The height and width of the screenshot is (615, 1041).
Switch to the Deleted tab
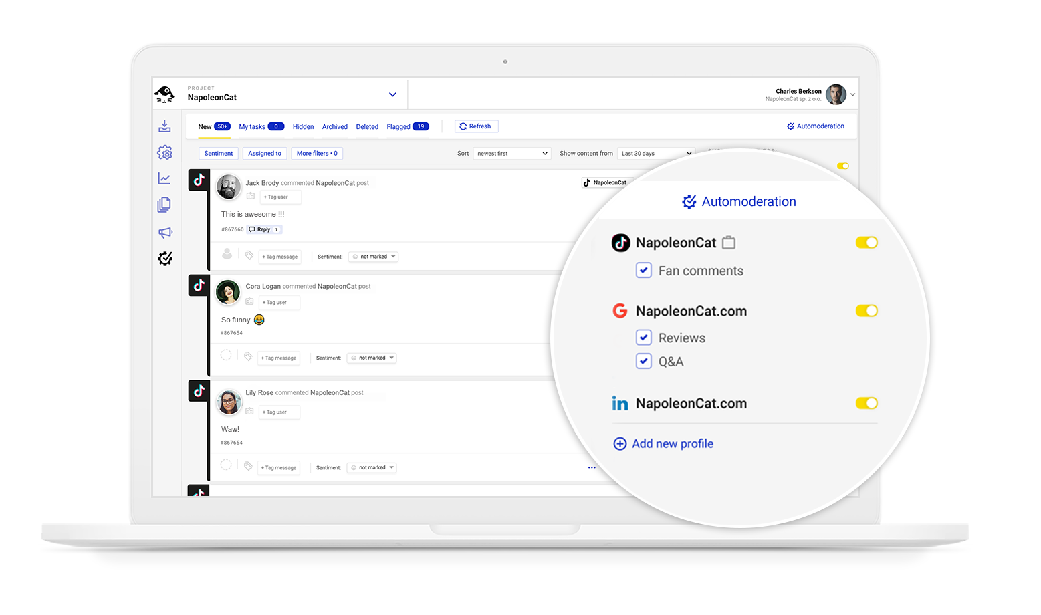[367, 126]
